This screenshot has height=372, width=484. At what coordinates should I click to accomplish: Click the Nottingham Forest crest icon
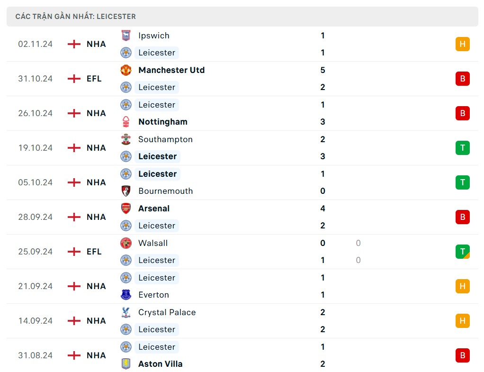(125, 122)
